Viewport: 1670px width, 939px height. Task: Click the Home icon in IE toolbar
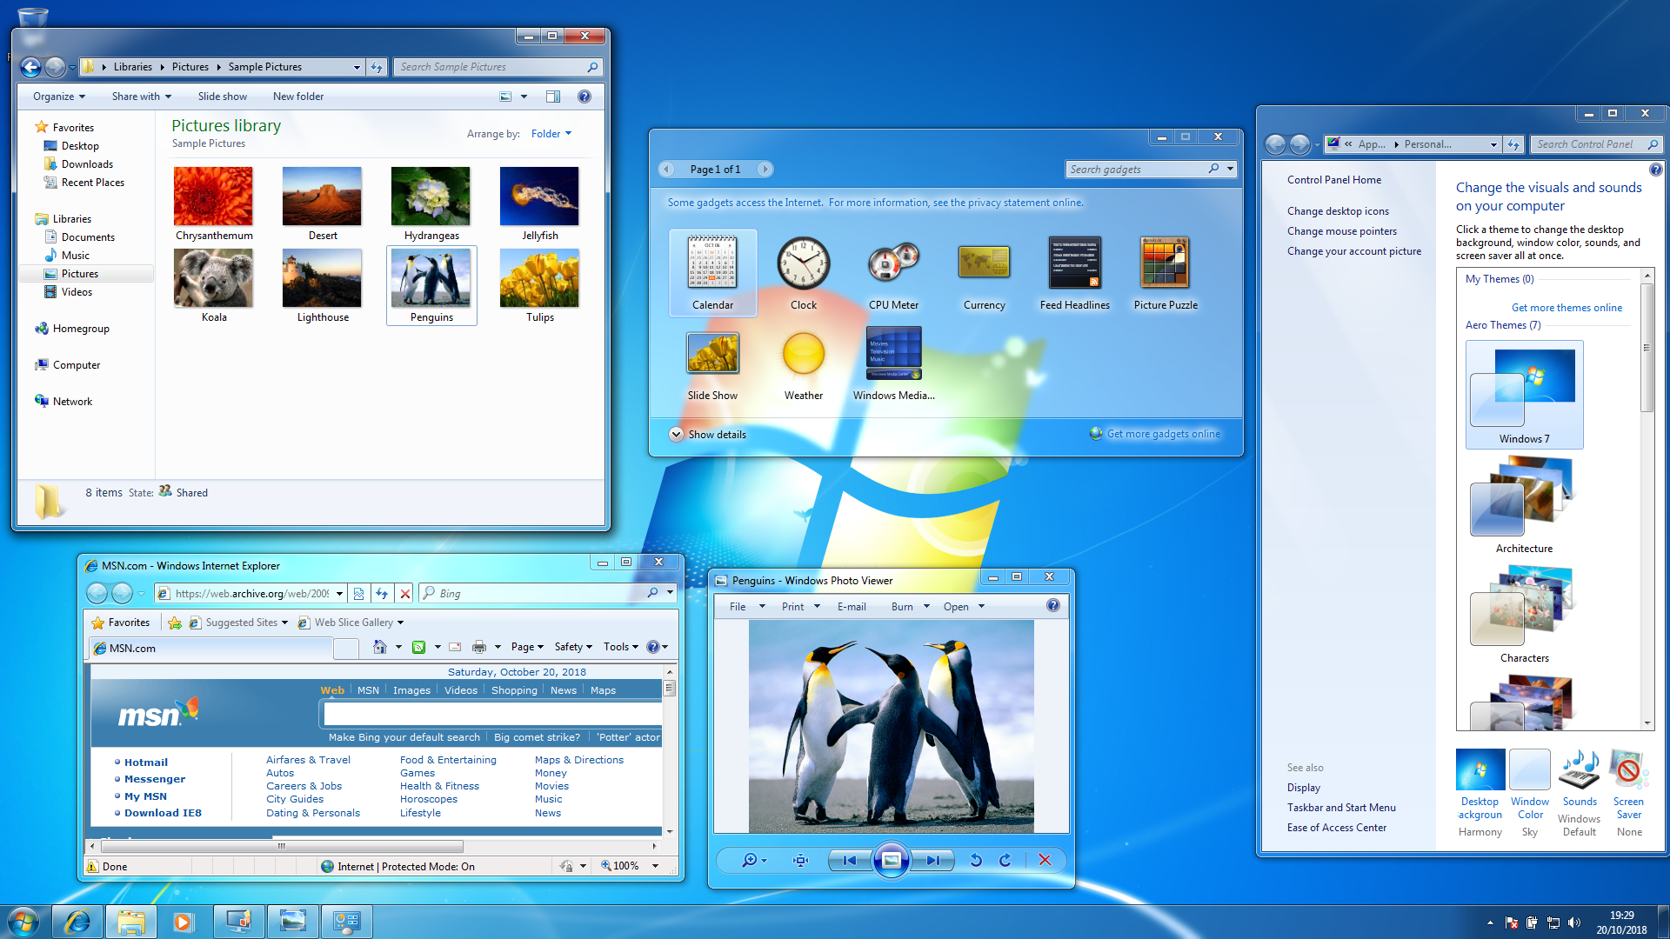(379, 647)
